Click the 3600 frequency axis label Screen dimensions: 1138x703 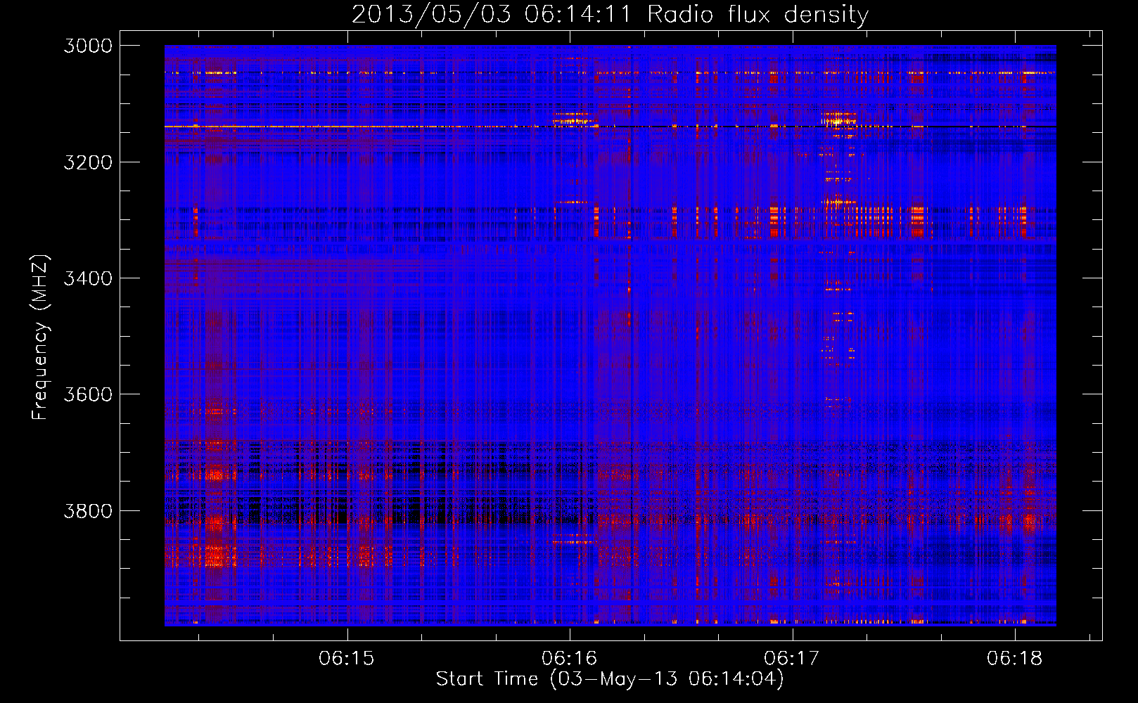click(88, 394)
